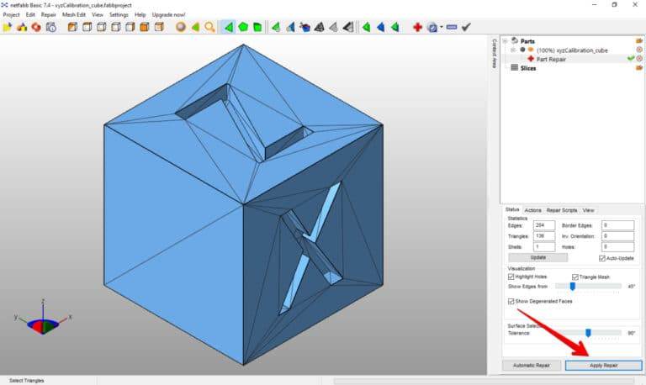Open the View menu in menu bar
The width and height of the screenshot is (646, 385).
coord(98,15)
